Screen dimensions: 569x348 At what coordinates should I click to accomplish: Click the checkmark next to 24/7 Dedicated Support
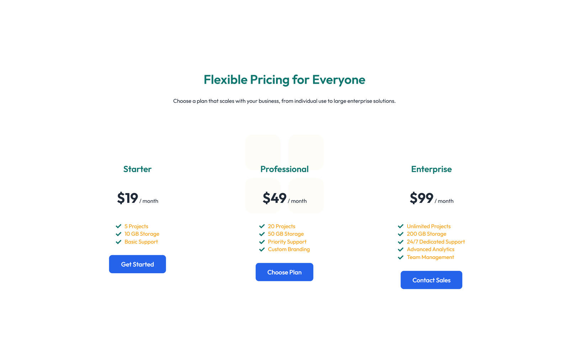401,242
